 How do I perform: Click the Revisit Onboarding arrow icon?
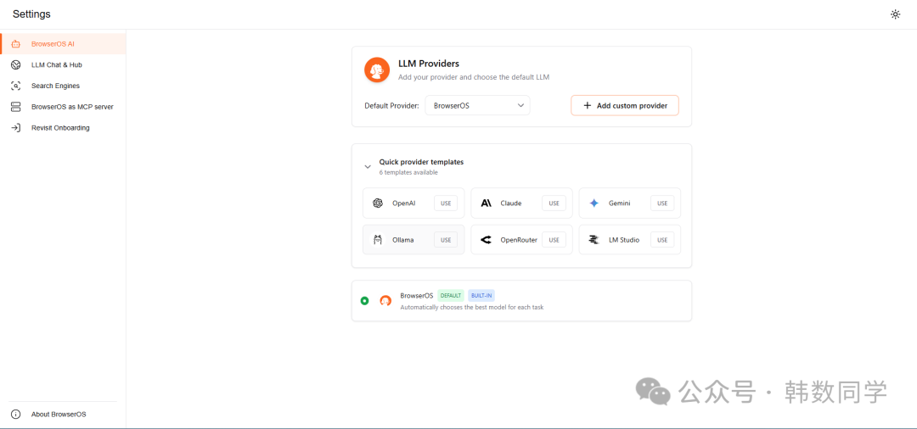point(16,128)
